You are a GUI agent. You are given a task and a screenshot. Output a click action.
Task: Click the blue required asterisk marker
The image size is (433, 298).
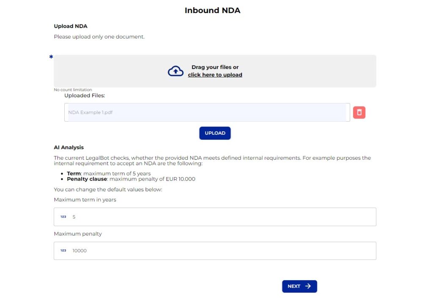point(51,57)
